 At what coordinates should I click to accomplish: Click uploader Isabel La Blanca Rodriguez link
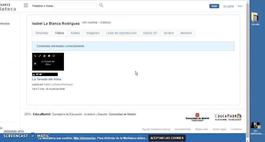58,85
